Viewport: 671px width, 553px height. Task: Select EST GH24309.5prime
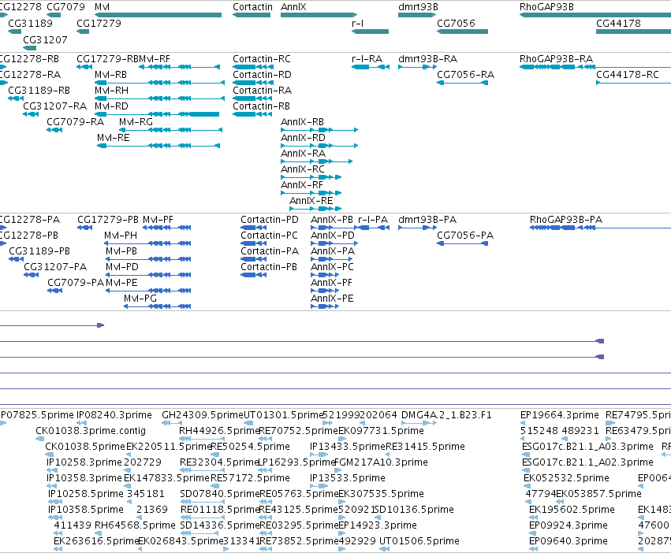[203, 415]
